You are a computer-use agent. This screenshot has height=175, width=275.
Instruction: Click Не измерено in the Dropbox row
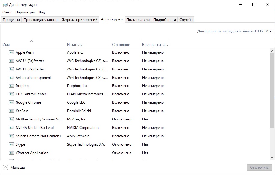(153, 86)
